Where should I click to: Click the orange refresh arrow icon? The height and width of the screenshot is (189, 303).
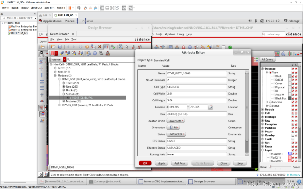point(87,47)
